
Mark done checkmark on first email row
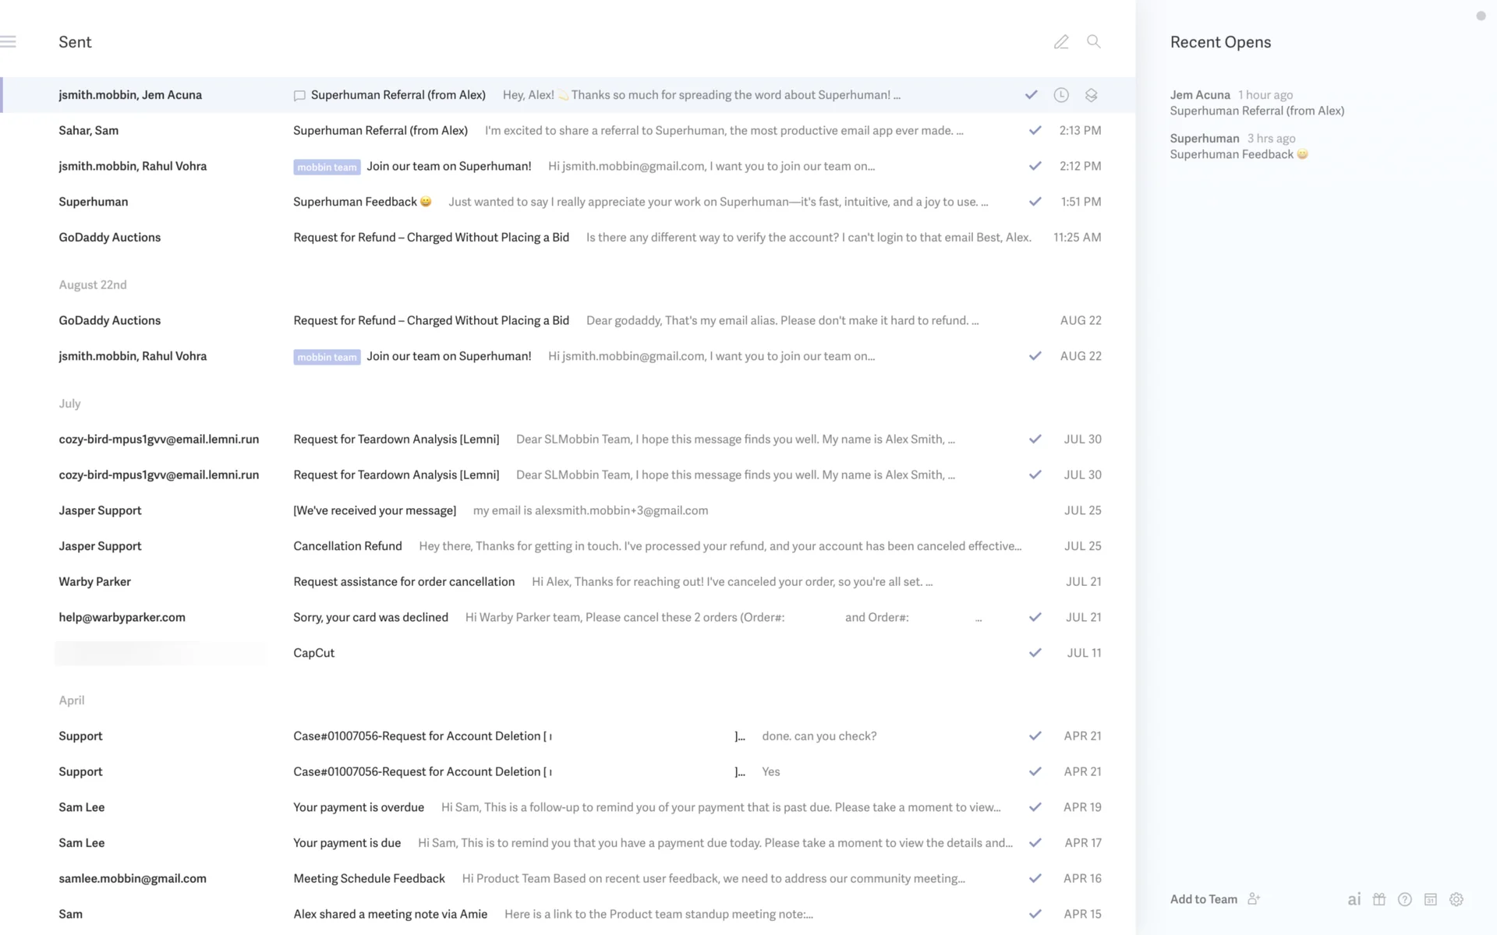(1031, 95)
